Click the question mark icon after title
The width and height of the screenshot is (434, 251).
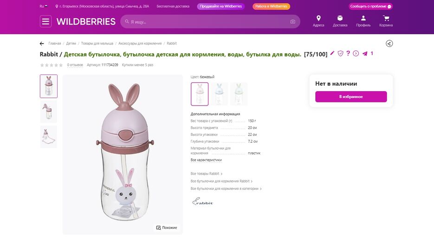pos(348,53)
